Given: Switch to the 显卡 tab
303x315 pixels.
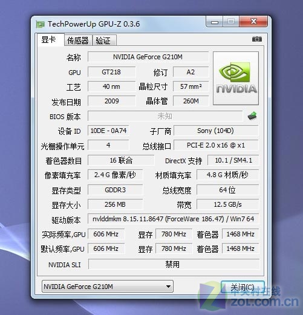Looking at the screenshot, I should point(51,40).
